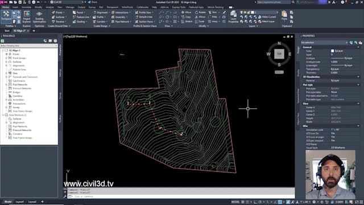The image size is (364, 205).
Task: Expand the Layers panel flyout
Action: pos(253,26)
